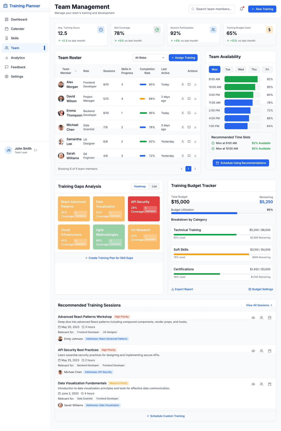Click enroll-members icon for API Security Best Practices
Image resolution: width=281 pixels, height=431 pixels.
[x=261, y=351]
